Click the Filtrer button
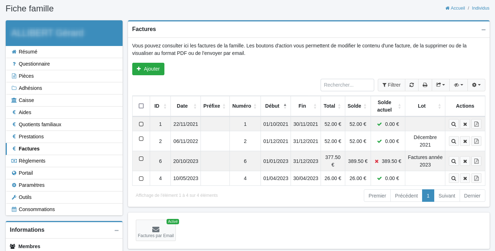Screen dimensions: 495x251 [391, 85]
